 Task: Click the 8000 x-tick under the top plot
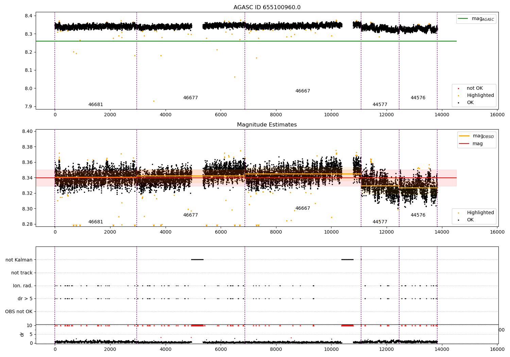276,115
